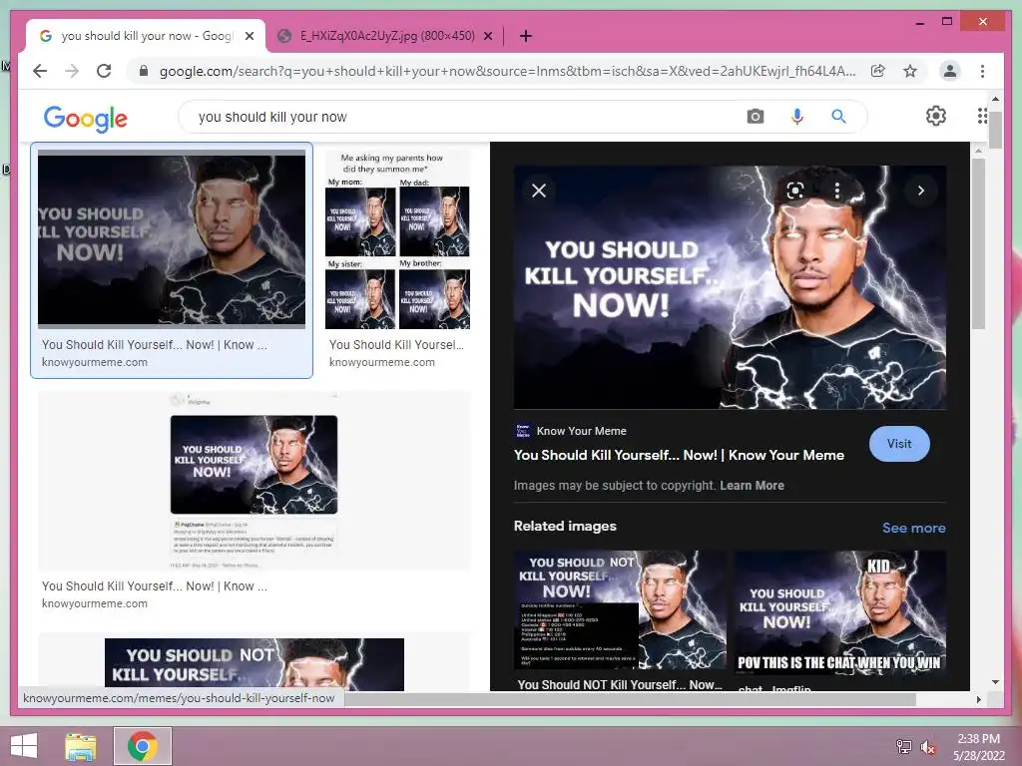Viewport: 1022px width, 766px height.
Task: Open the Google apps grid
Action: [982, 116]
